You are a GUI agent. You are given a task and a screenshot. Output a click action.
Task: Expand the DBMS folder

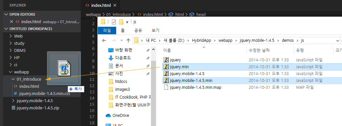point(11,50)
